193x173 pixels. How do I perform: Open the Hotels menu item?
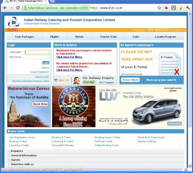pyautogui.click(x=79, y=37)
